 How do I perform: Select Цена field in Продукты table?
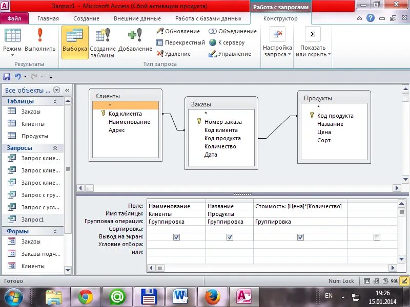(x=324, y=132)
